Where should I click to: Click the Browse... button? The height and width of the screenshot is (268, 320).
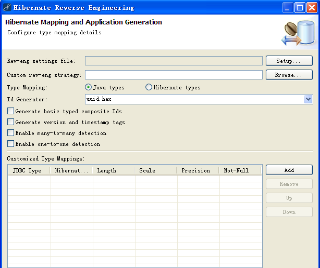[x=289, y=75]
